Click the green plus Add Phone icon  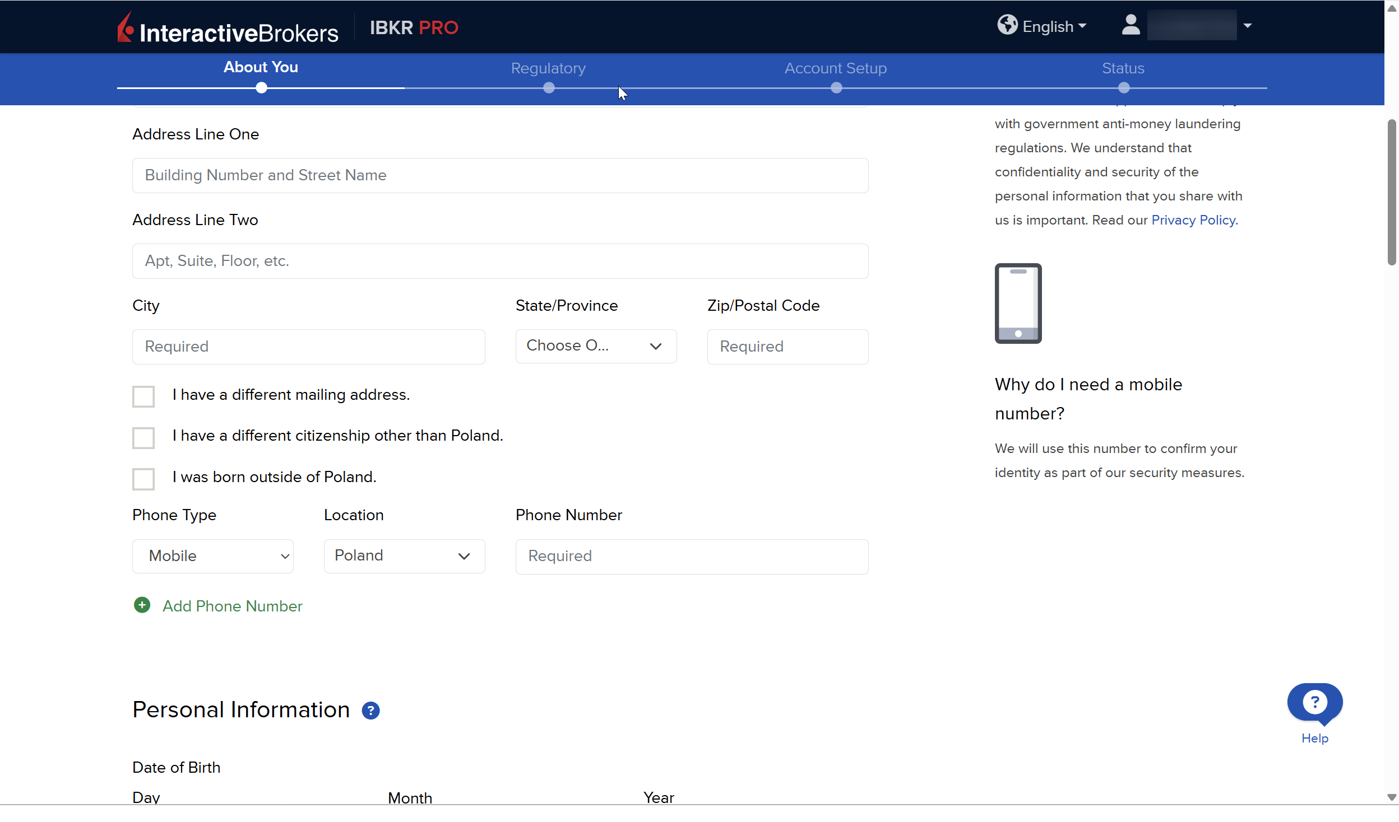[142, 605]
